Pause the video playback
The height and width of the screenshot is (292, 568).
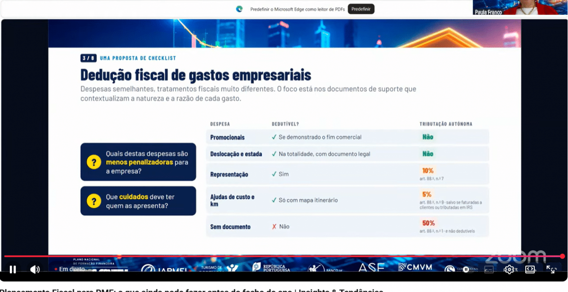pos(13,269)
